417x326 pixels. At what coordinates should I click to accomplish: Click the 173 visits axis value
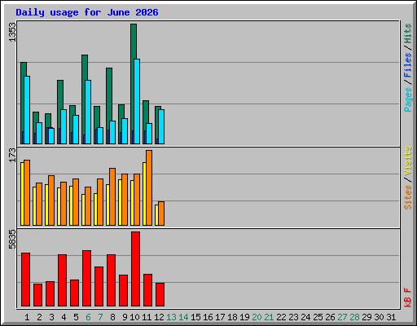click(x=12, y=155)
